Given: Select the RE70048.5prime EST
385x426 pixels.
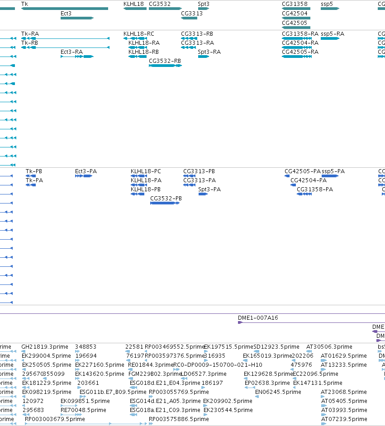Looking at the screenshot, I should 71,415.
